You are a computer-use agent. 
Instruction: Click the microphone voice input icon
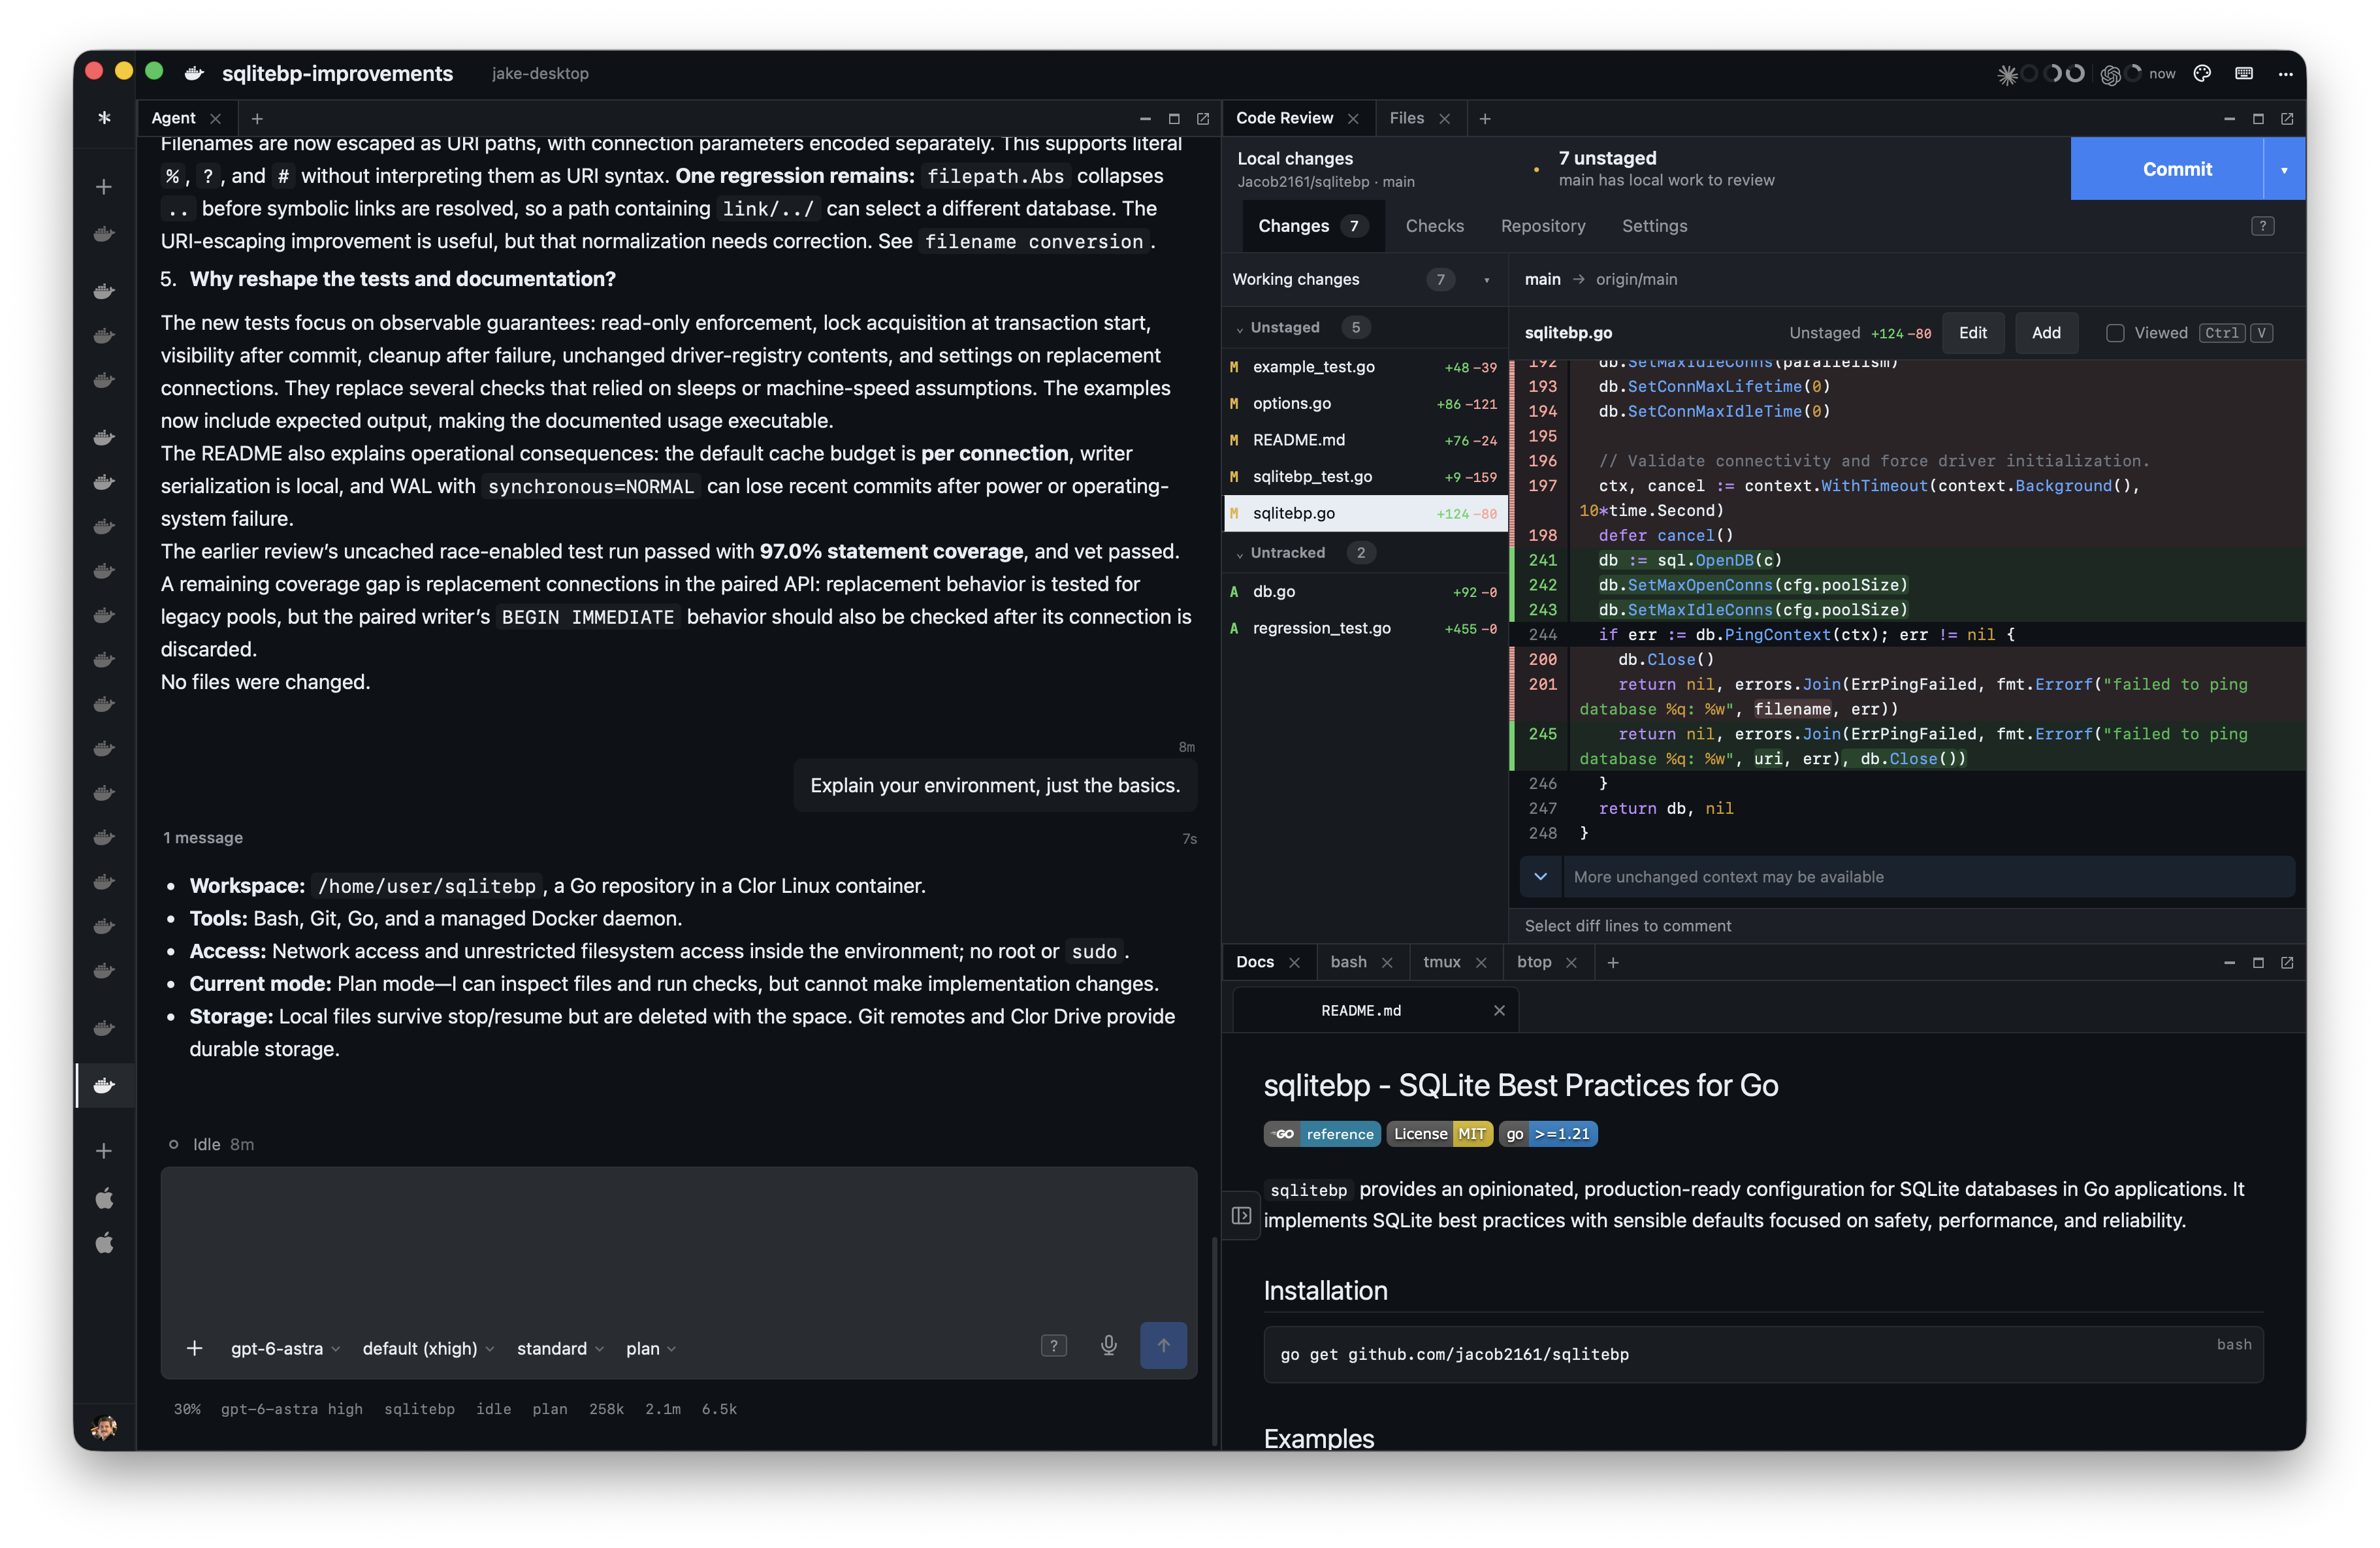[x=1108, y=1346]
